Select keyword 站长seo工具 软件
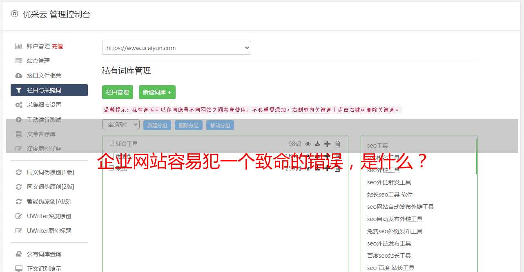The image size is (524, 272). click(390, 195)
